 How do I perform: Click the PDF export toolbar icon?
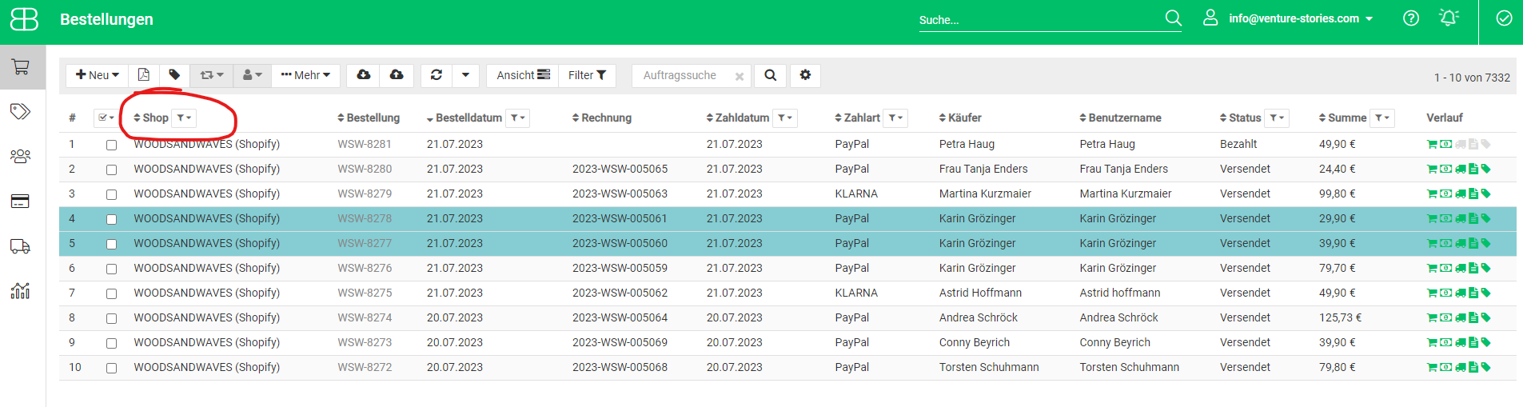(144, 75)
